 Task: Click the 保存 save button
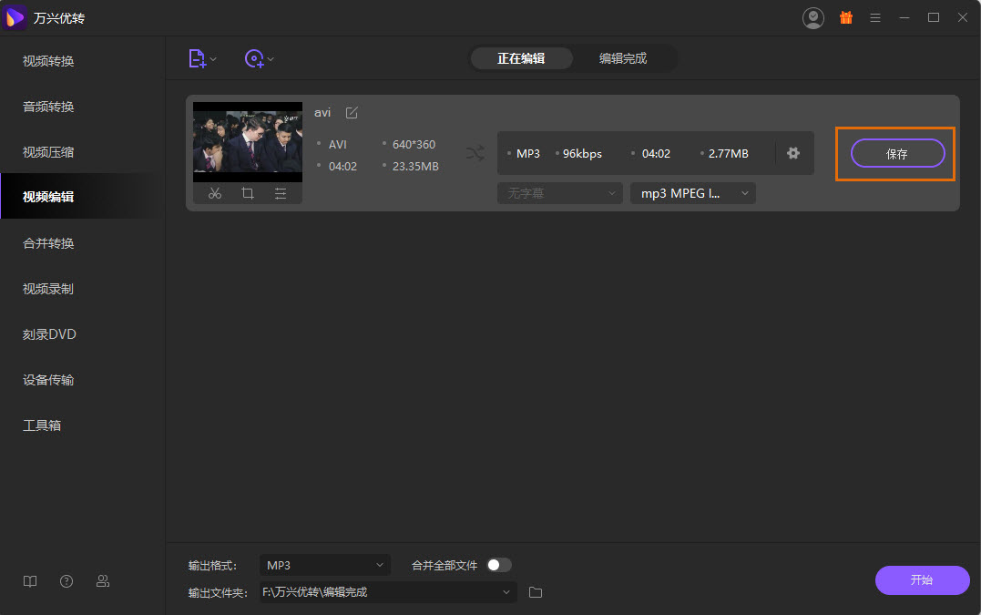pos(897,154)
